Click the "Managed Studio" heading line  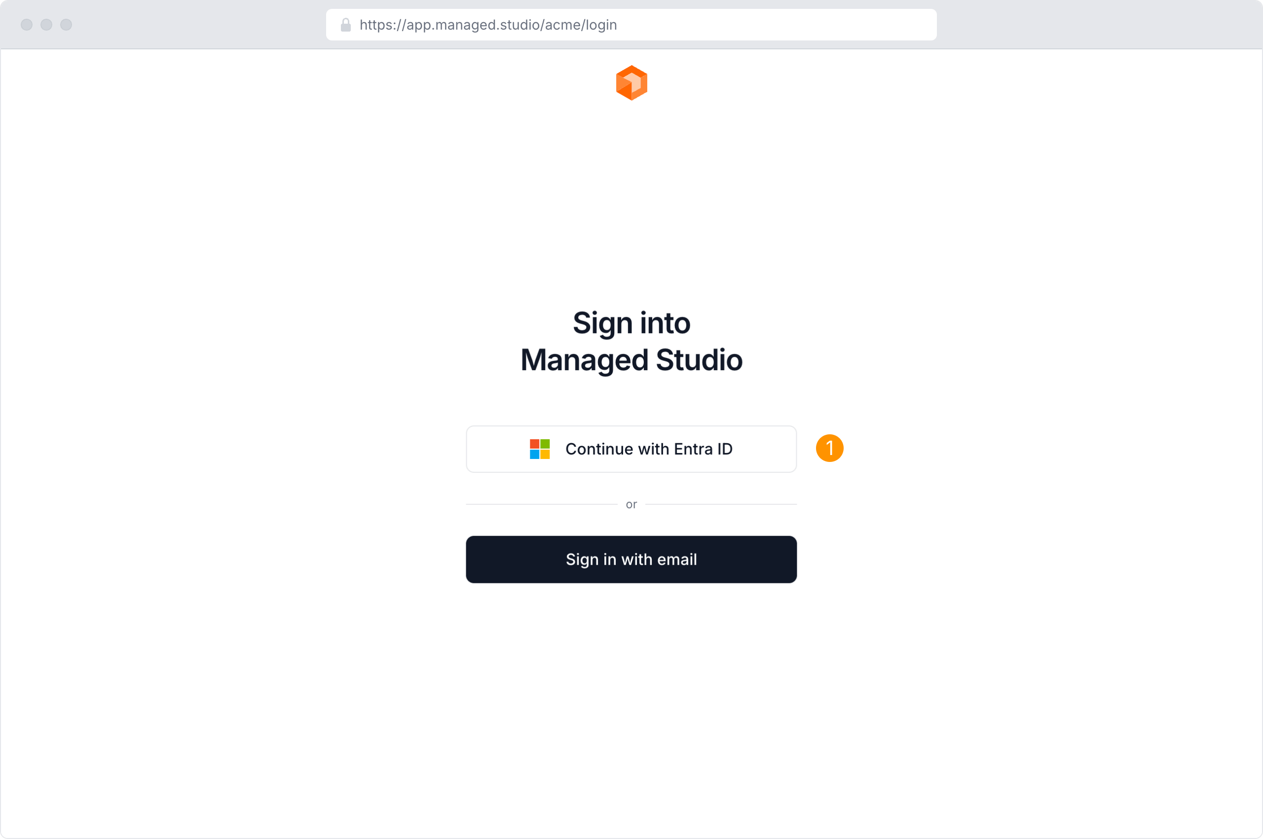631,360
